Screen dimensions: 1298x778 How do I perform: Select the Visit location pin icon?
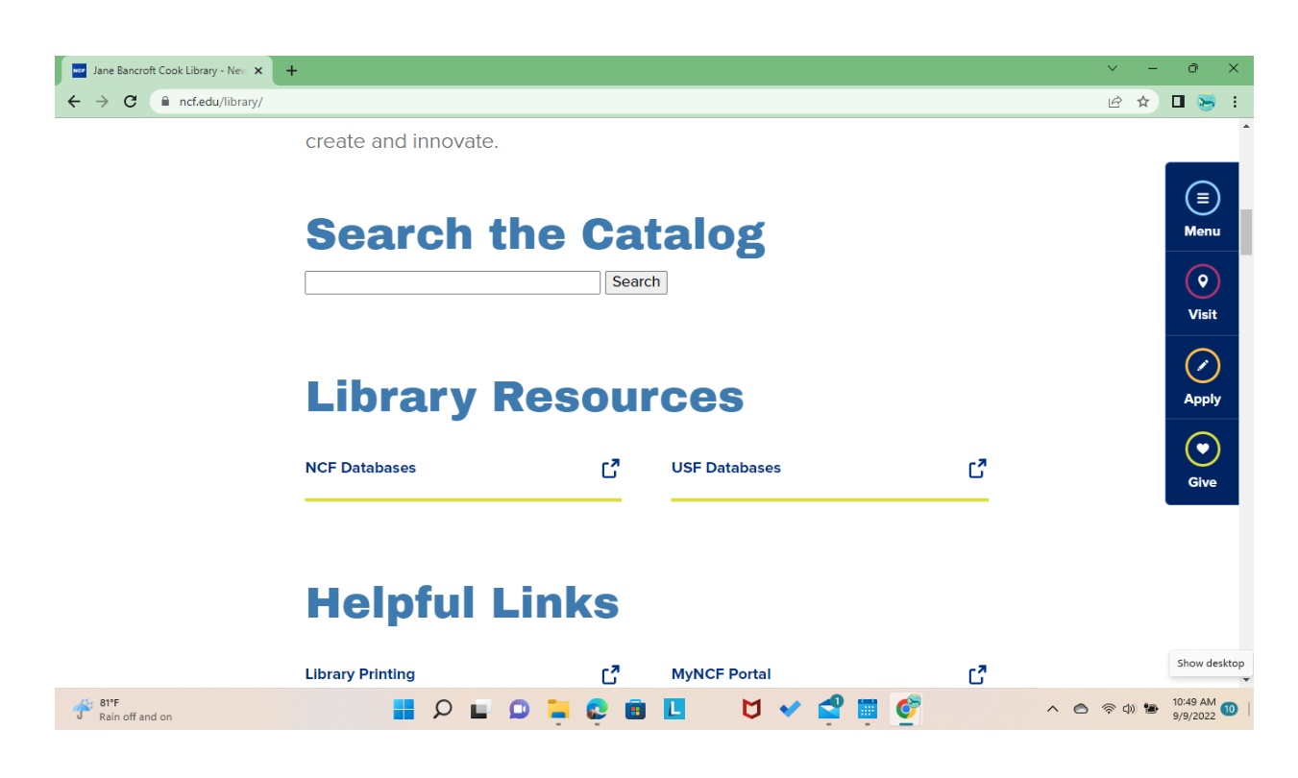click(1202, 280)
